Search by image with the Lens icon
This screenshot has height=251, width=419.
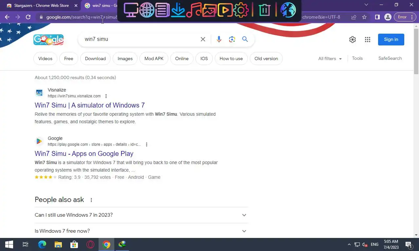click(232, 39)
